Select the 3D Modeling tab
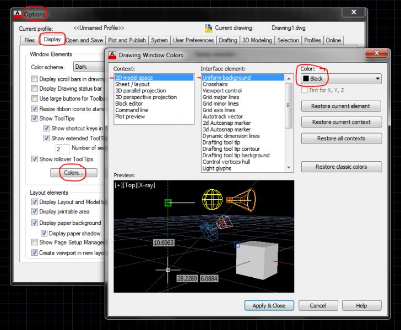Image resolution: width=401 pixels, height=330 pixels. coord(257,40)
